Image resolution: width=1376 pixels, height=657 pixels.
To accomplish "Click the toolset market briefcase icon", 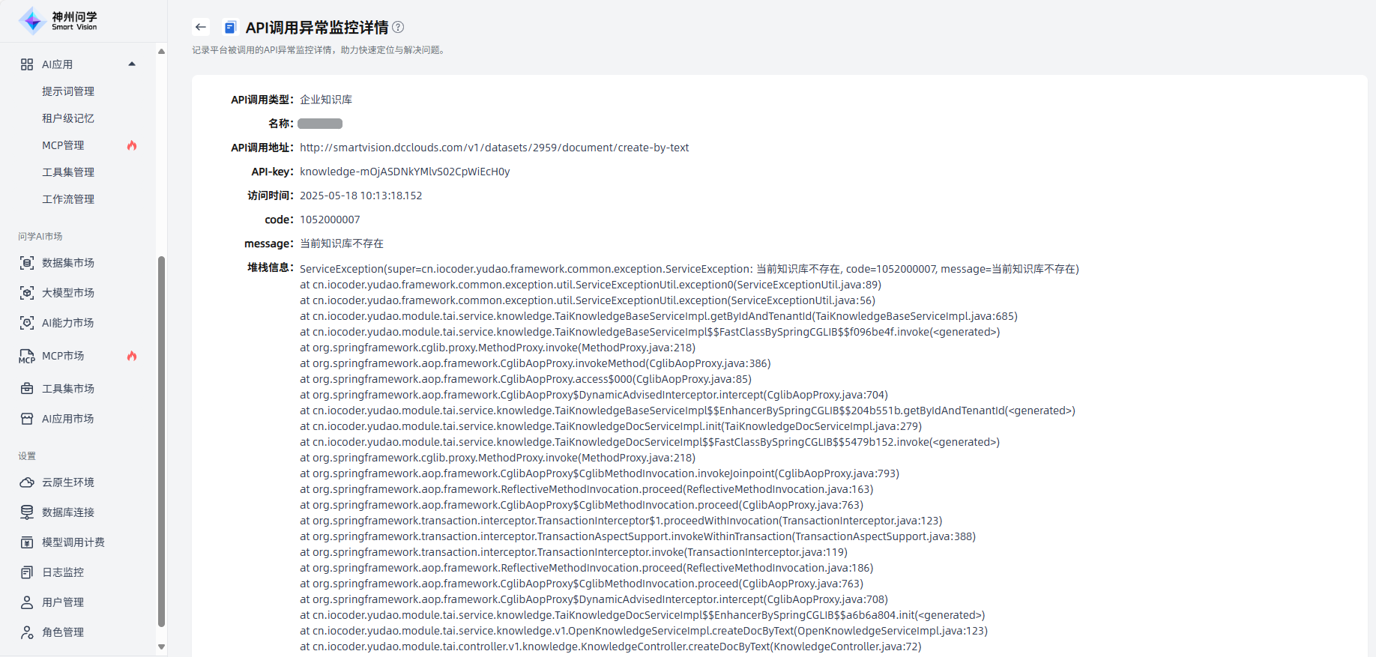I will click(27, 389).
